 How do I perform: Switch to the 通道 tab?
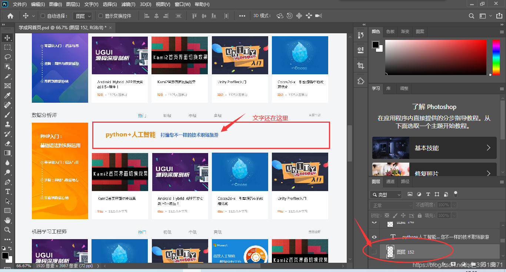tap(390, 181)
